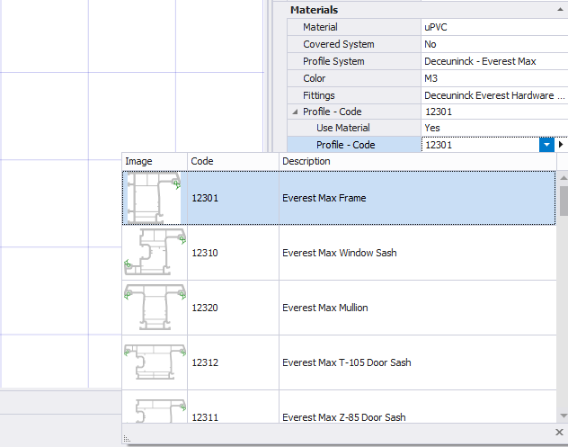Click the Image column header

(x=154, y=161)
